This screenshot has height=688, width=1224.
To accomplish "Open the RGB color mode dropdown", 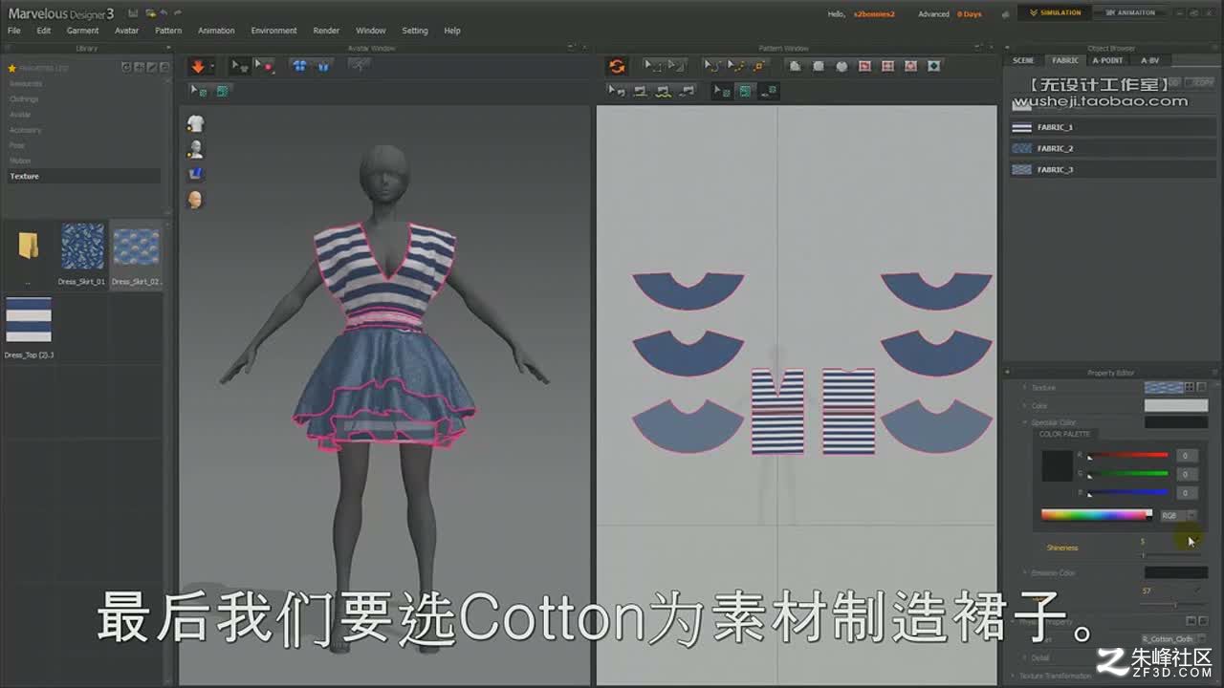I will pyautogui.click(x=1177, y=515).
